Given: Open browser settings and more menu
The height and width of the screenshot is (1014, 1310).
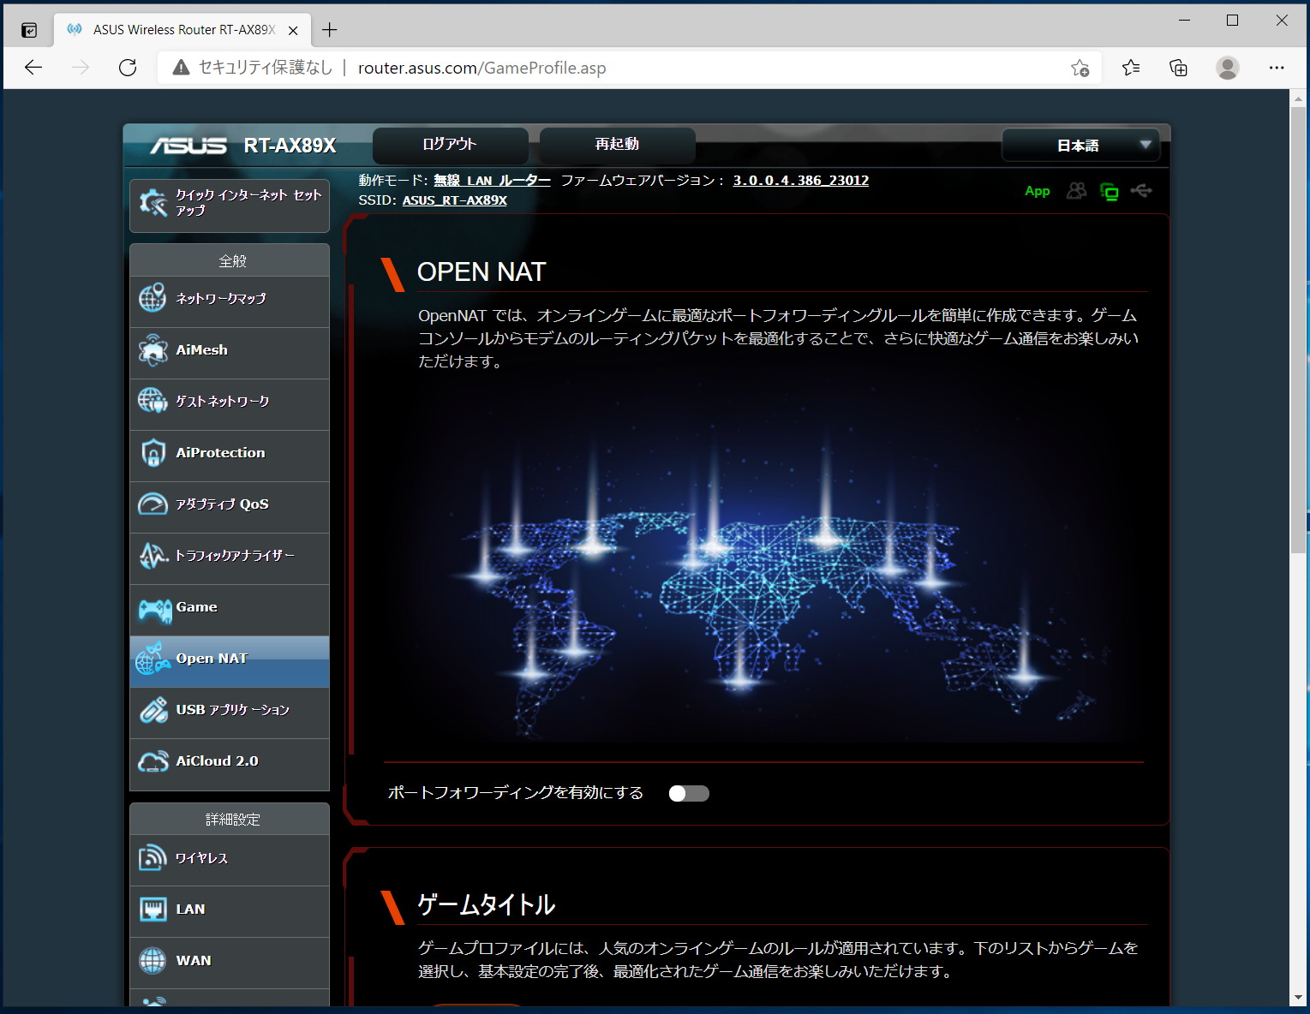Looking at the screenshot, I should click(1277, 68).
